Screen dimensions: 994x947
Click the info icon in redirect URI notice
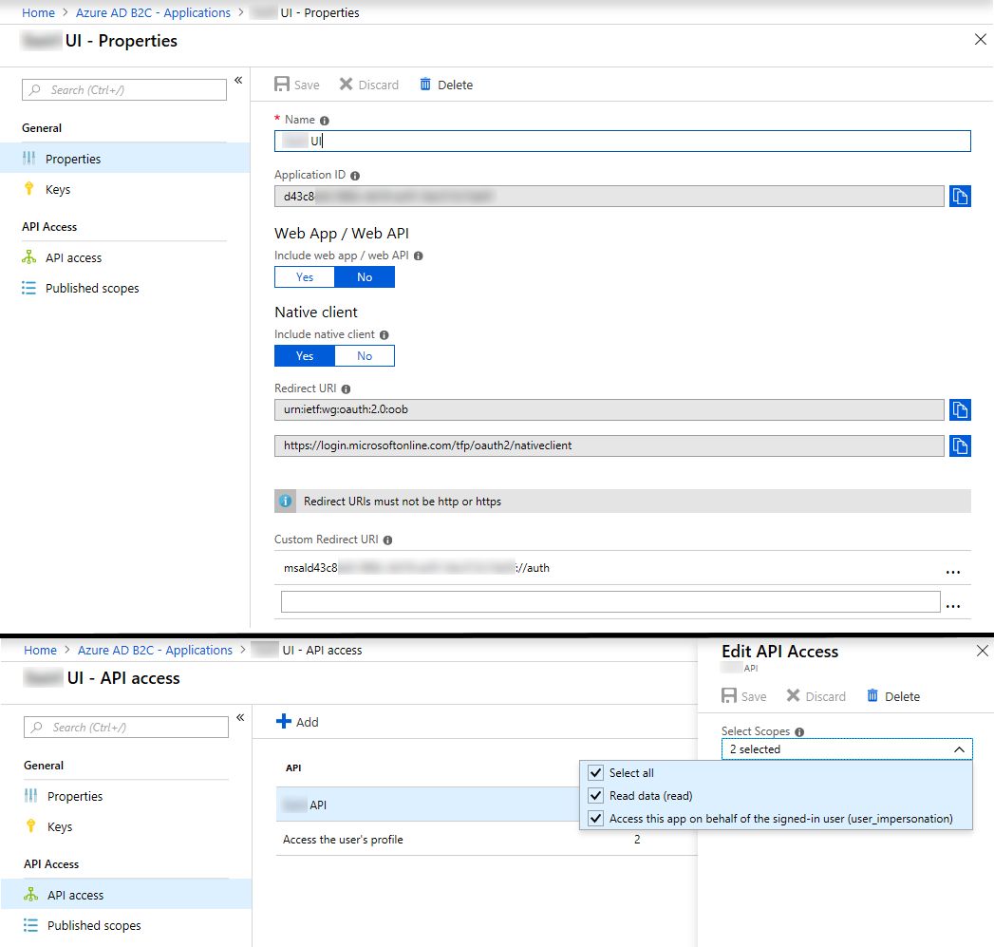tap(286, 502)
